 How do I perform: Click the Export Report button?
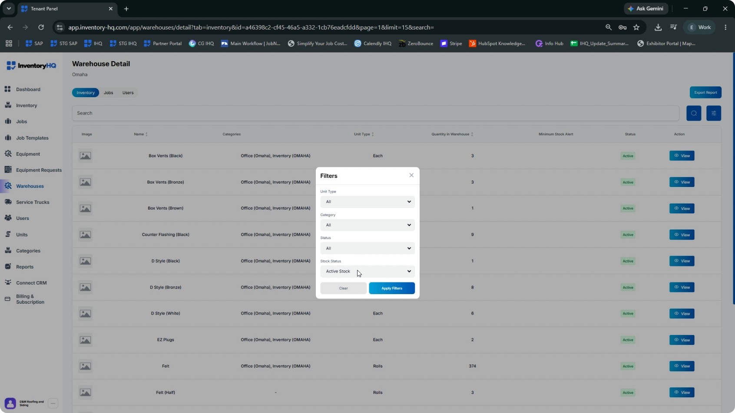pyautogui.click(x=705, y=92)
